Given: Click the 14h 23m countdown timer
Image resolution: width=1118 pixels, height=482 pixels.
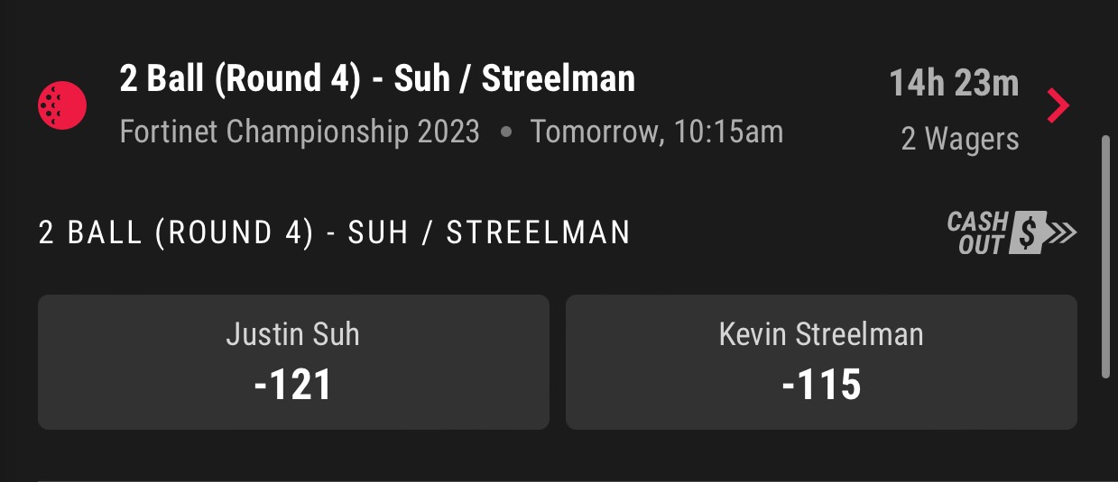Looking at the screenshot, I should 954,84.
